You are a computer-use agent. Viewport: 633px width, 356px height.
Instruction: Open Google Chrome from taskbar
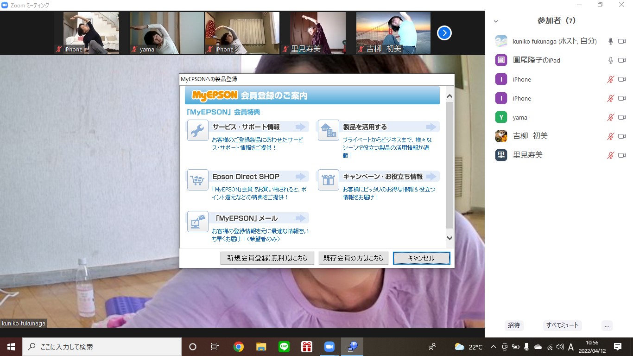[239, 347]
